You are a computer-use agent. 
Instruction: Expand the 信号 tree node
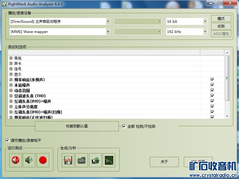(11, 69)
